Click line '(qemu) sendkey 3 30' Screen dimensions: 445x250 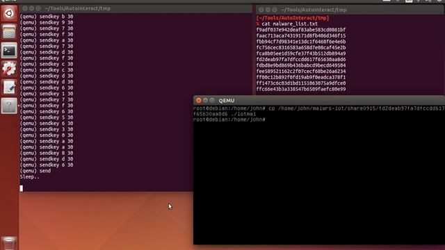pyautogui.click(x=47, y=129)
